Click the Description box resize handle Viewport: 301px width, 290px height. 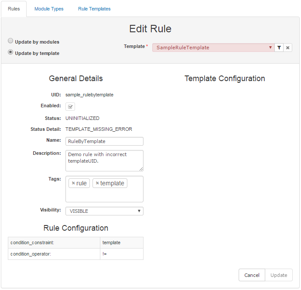point(141,169)
